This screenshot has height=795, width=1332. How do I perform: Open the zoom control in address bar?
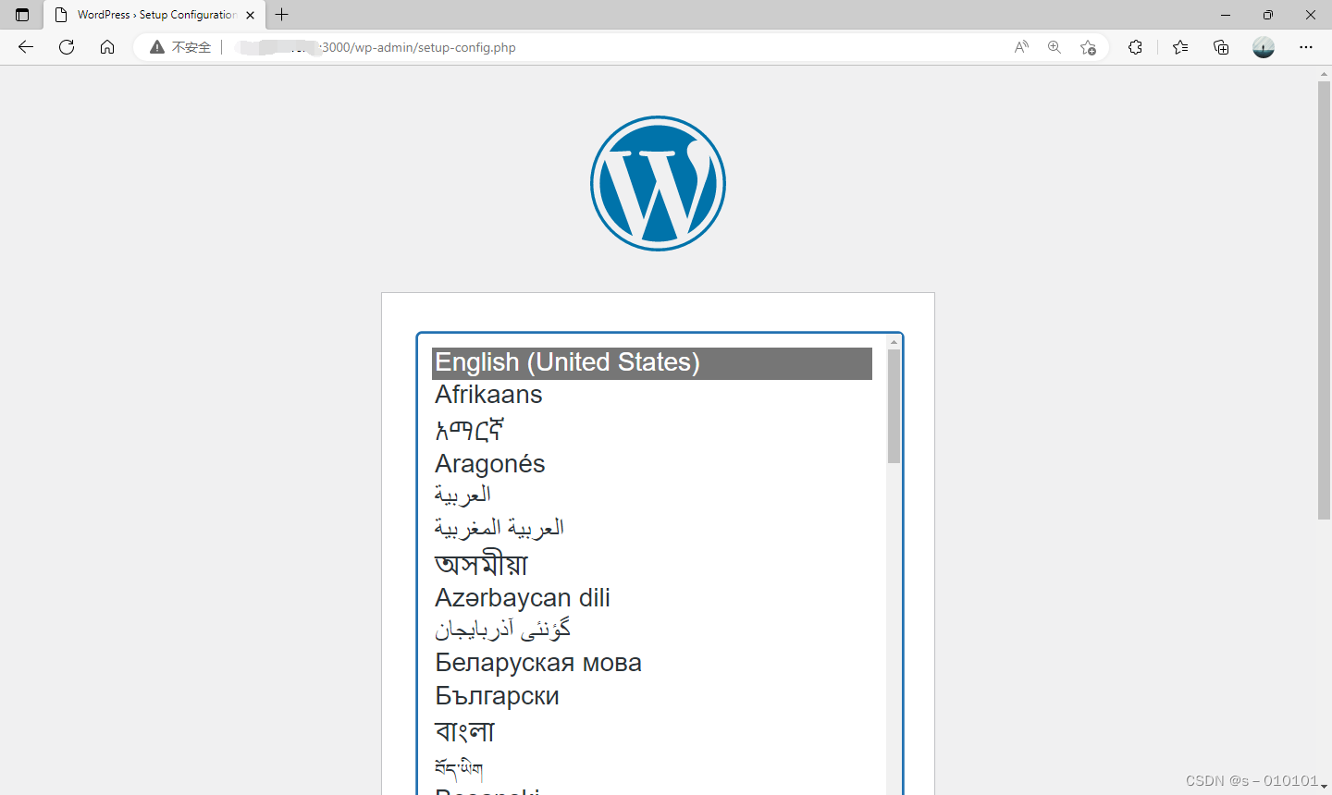tap(1054, 47)
